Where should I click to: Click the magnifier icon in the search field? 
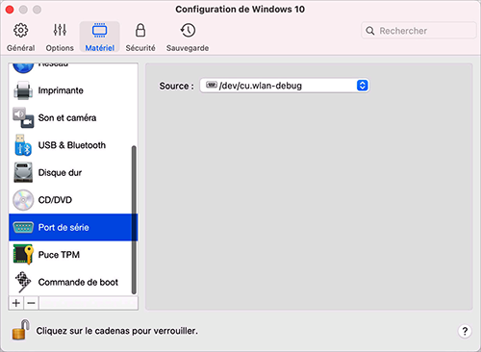370,31
